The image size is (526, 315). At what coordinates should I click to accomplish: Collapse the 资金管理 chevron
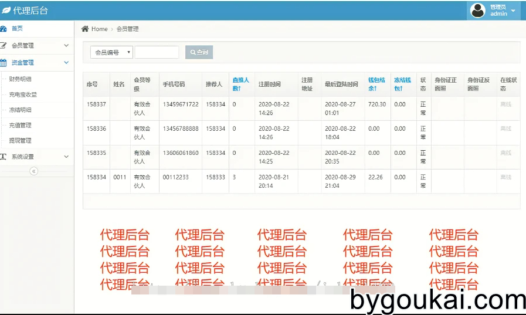click(66, 62)
